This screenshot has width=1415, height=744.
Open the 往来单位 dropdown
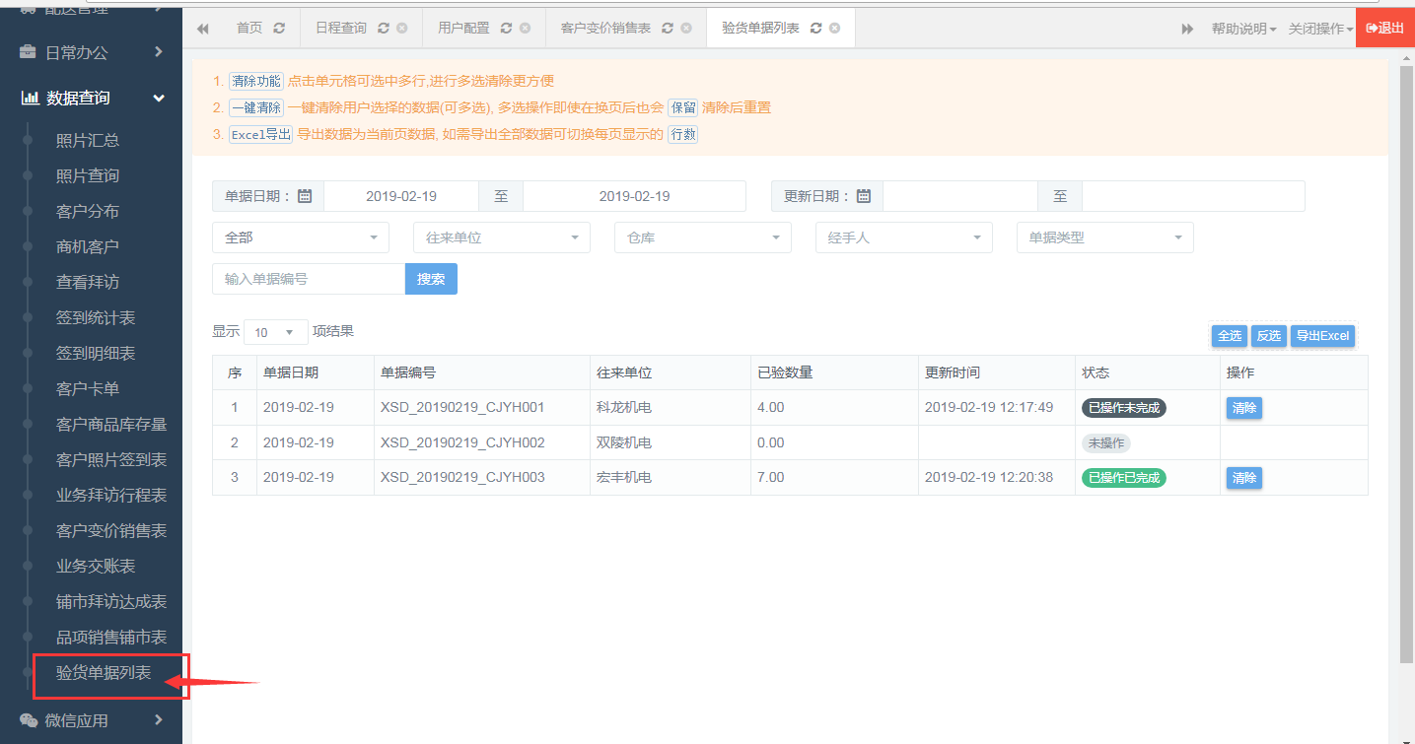click(x=502, y=237)
